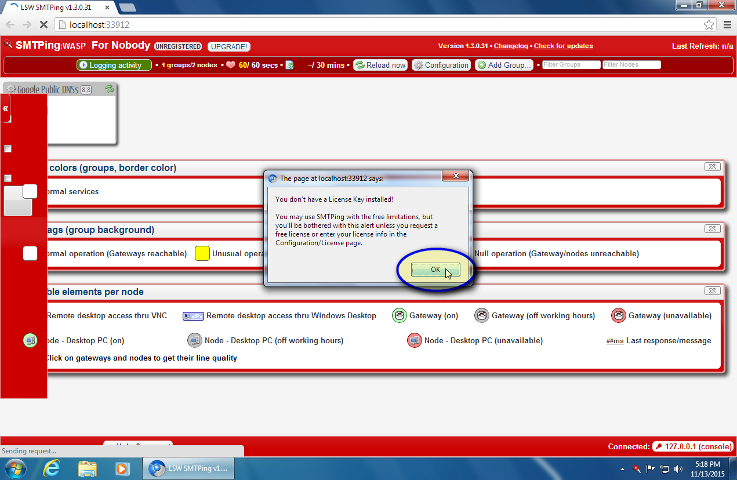Screen dimensions: 737x480
Task: Open the Changelog link
Action: point(511,46)
